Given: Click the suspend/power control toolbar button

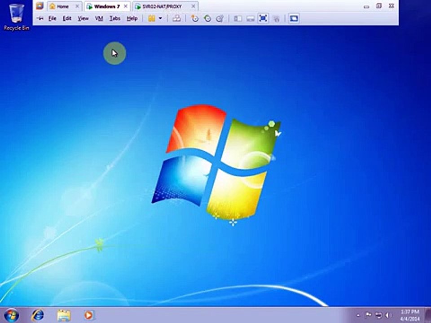Looking at the screenshot, I should (152, 18).
